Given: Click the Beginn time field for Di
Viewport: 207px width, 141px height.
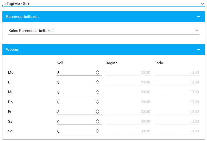Looking at the screenshot, I should click(128, 82).
